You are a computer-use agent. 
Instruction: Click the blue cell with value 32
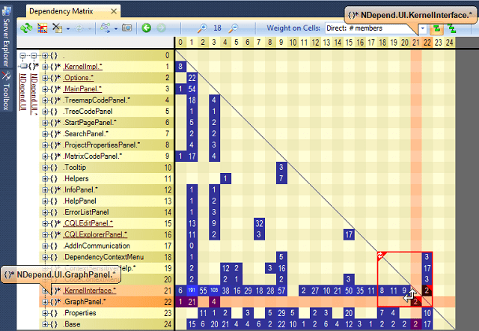[x=259, y=223]
